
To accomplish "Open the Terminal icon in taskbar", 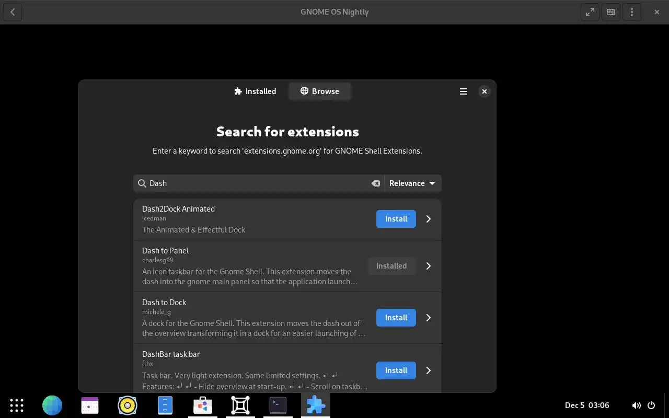I will tap(278, 405).
